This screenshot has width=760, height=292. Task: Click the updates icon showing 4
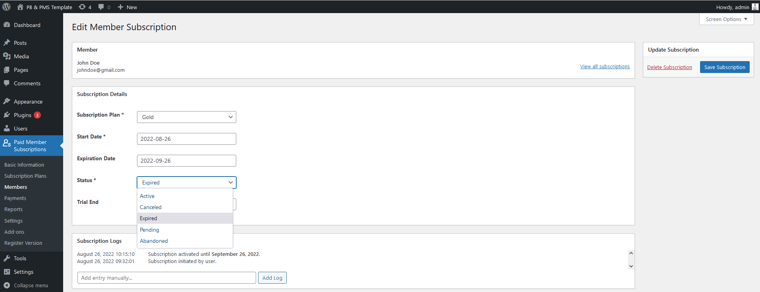click(x=82, y=7)
